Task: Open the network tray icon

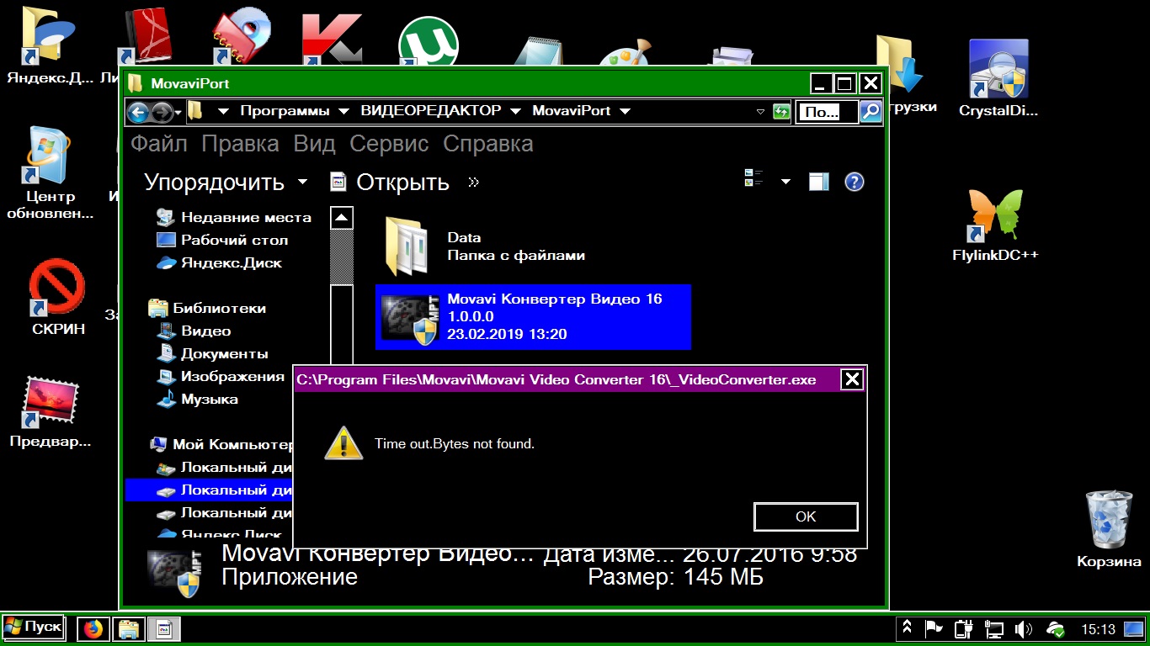Action: (x=994, y=628)
